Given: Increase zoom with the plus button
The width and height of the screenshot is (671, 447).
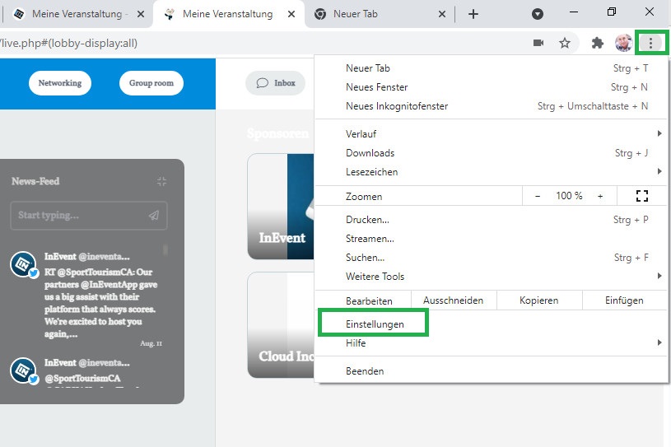Looking at the screenshot, I should (600, 196).
